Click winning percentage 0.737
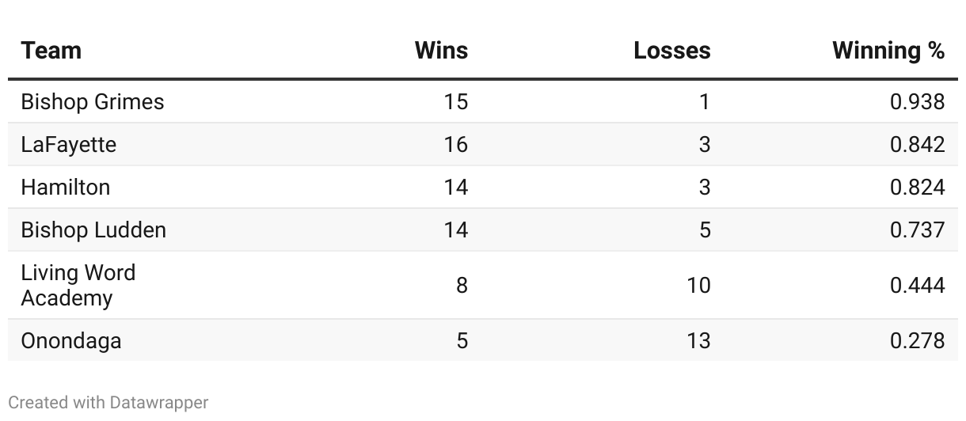This screenshot has width=966, height=421. [x=918, y=230]
